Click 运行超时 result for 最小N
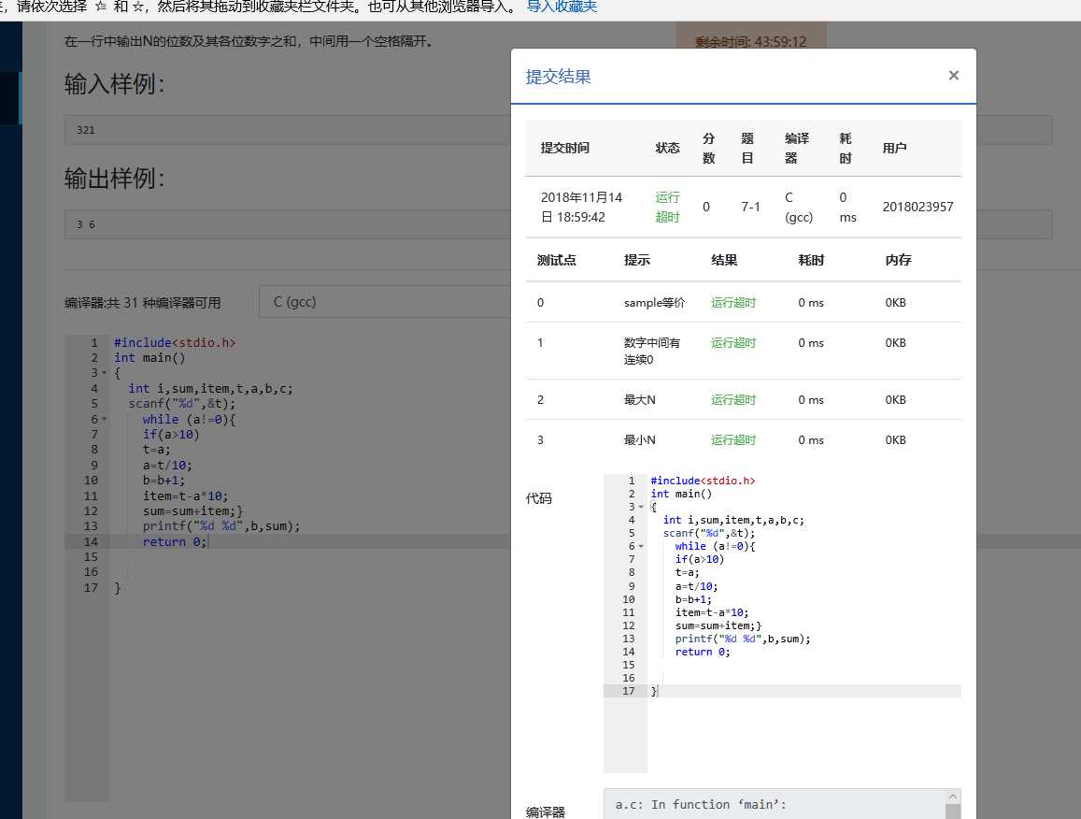Screen dimensions: 1081x819 733,440
